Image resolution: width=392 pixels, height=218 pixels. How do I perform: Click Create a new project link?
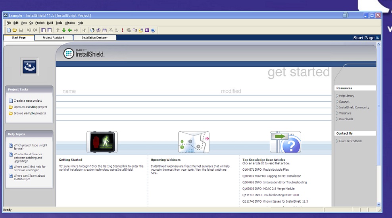pyautogui.click(x=28, y=100)
